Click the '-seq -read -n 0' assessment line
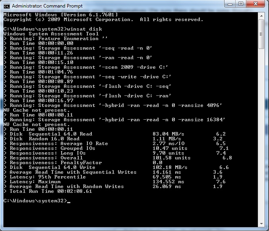The width and height of the screenshot is (269, 231). 78,48
